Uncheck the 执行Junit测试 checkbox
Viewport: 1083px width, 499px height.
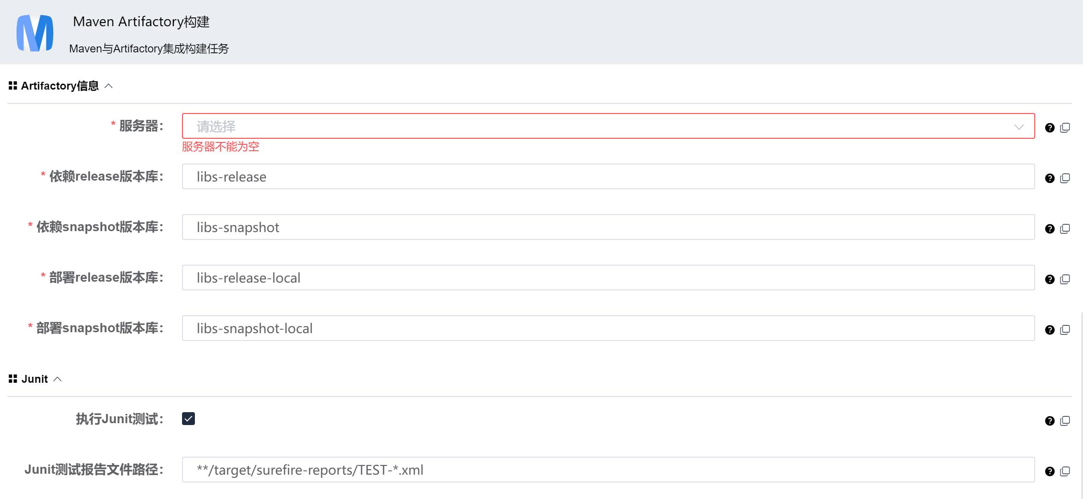point(188,419)
